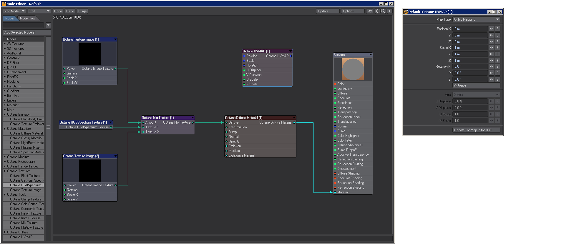Click Color input connector on Surface node
The height and width of the screenshot is (244, 584).
click(335, 84)
